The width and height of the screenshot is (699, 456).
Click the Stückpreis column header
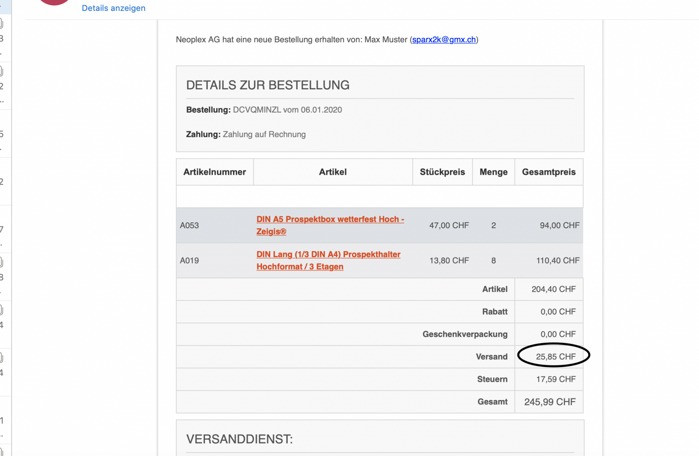[x=442, y=172]
